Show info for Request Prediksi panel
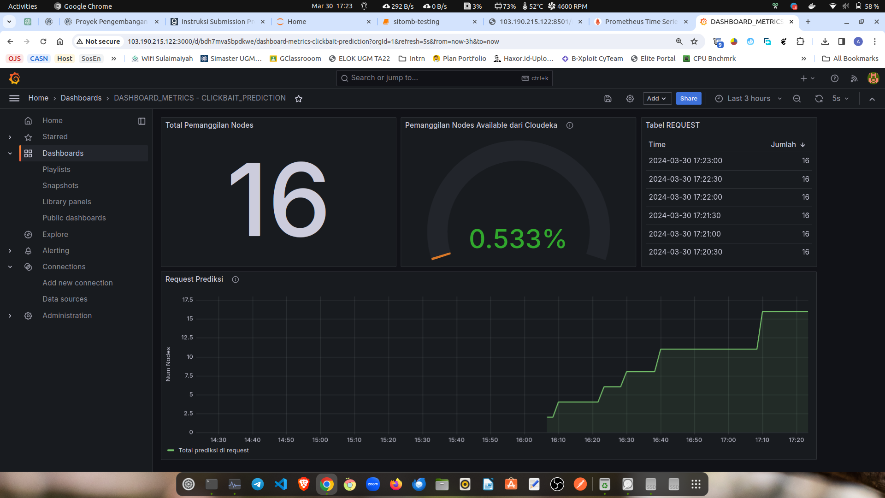The height and width of the screenshot is (498, 885). [235, 279]
